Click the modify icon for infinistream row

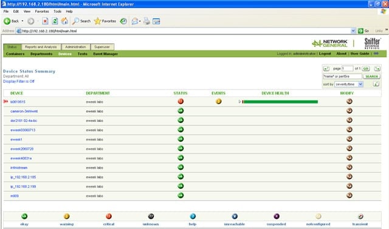click(349, 167)
